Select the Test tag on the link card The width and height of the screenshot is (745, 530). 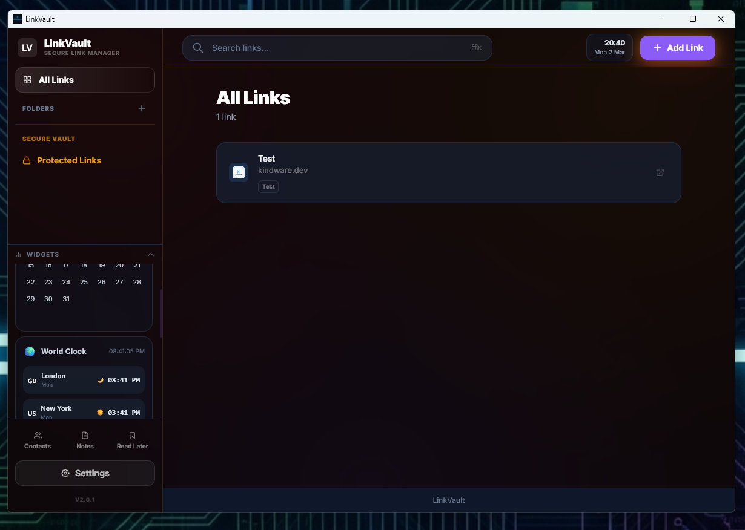coord(268,186)
